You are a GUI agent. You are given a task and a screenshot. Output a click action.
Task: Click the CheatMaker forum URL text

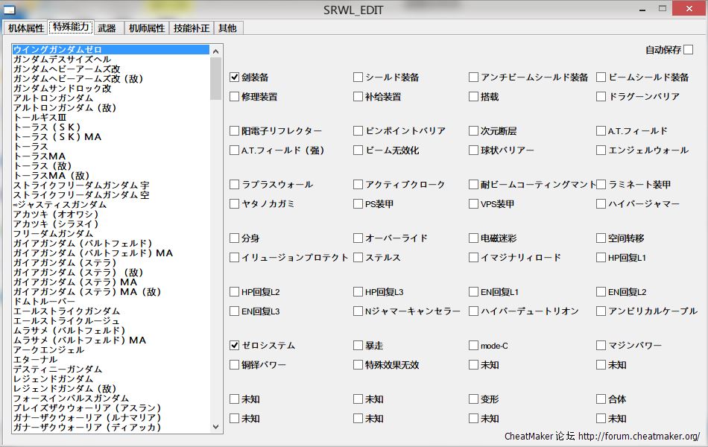tap(639, 436)
